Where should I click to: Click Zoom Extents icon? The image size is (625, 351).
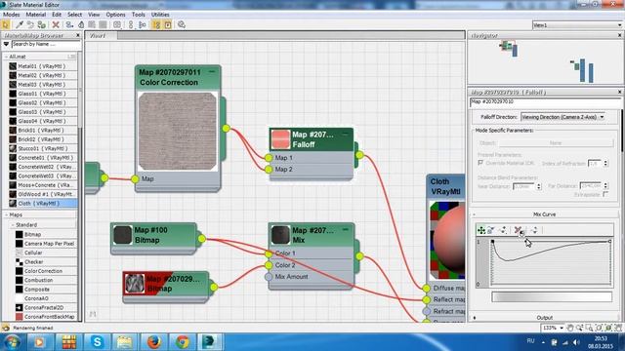pos(599,328)
